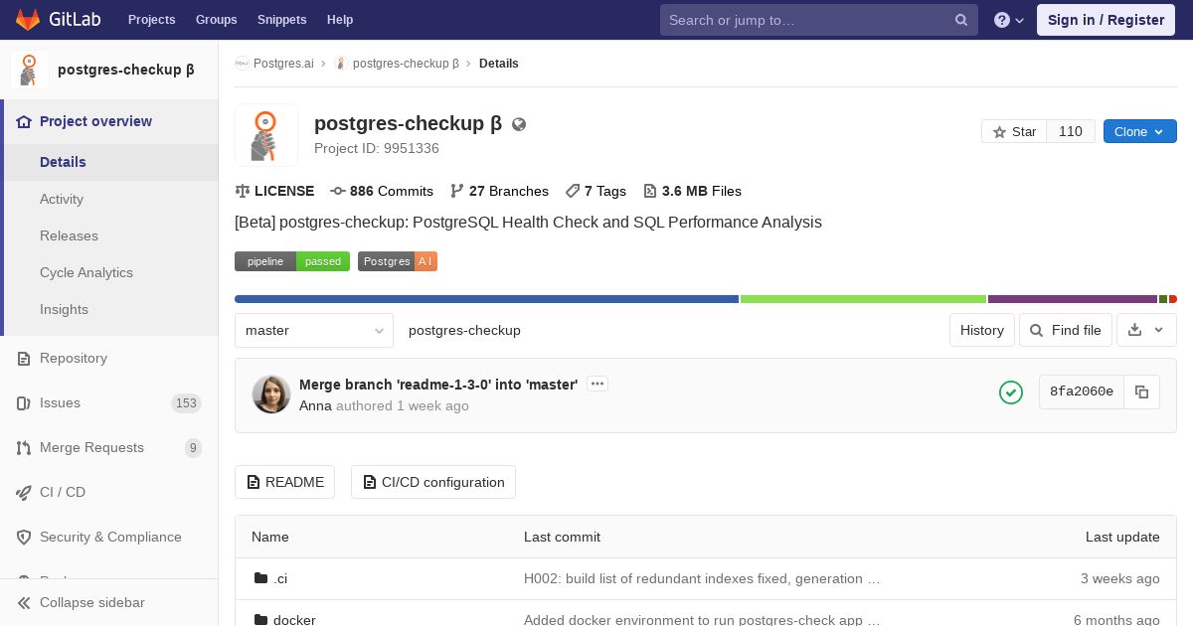Click the blue language bar segment
Image resolution: width=1193 pixels, height=626 pixels.
click(486, 299)
